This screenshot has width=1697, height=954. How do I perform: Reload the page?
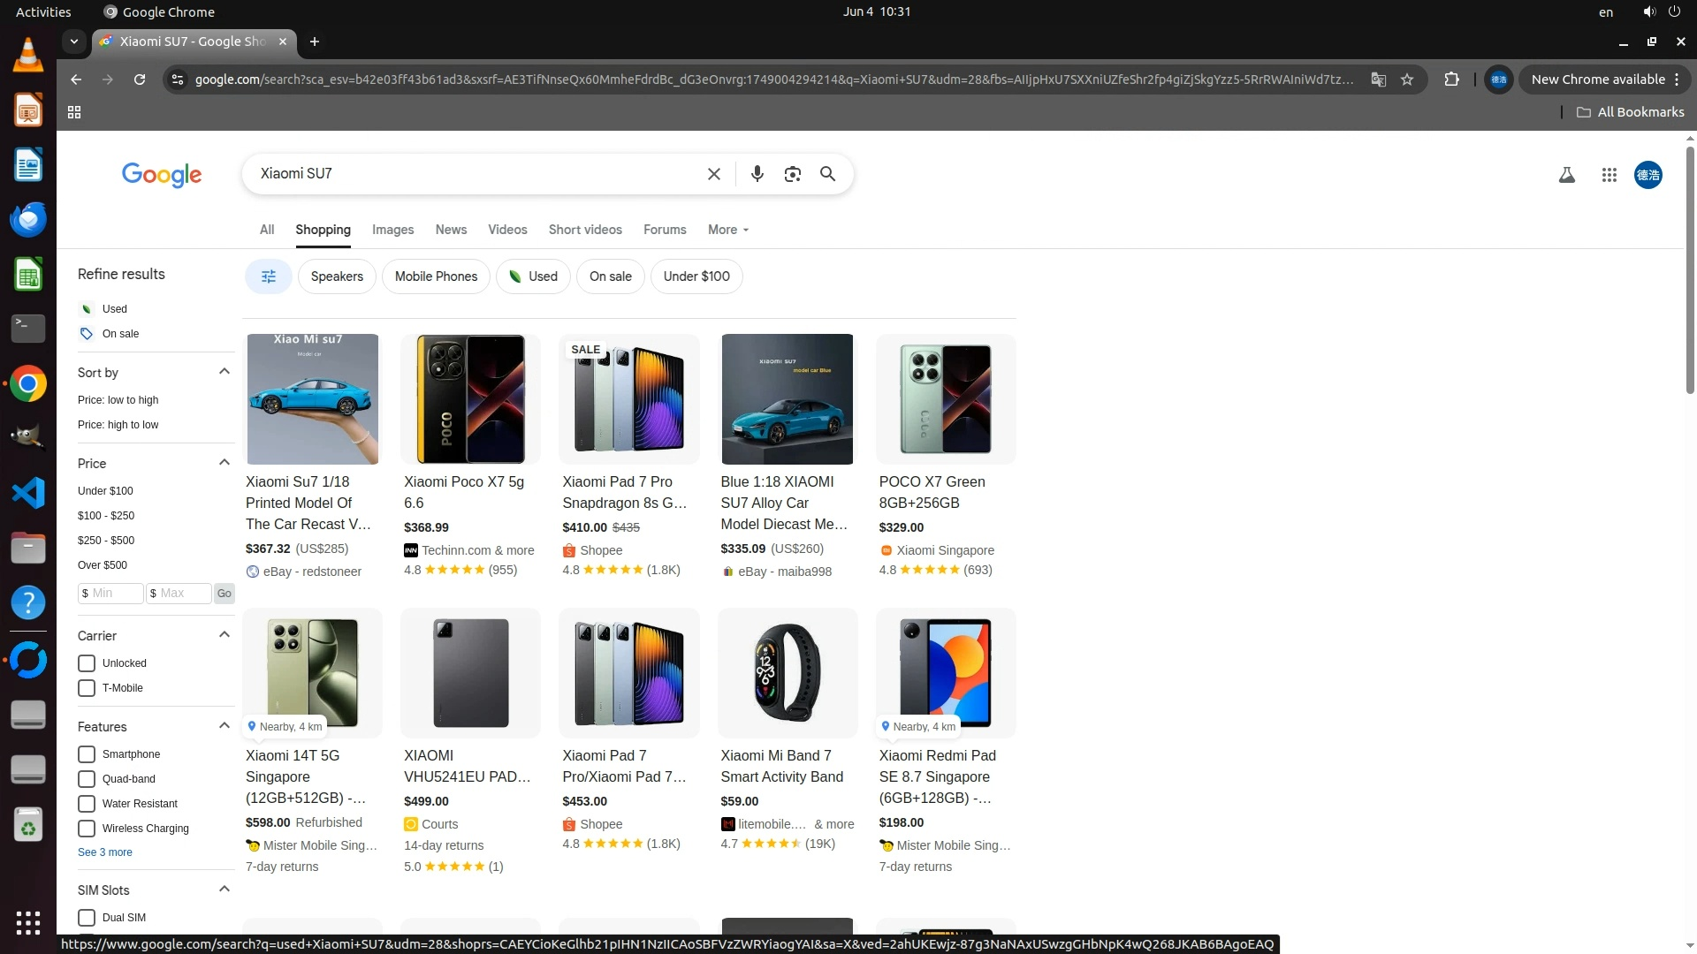[x=140, y=79]
